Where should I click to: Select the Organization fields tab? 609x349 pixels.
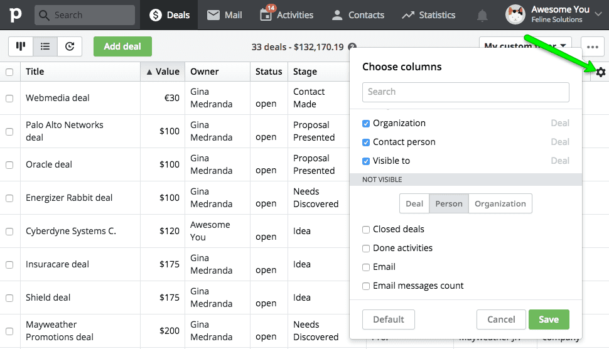(x=500, y=203)
